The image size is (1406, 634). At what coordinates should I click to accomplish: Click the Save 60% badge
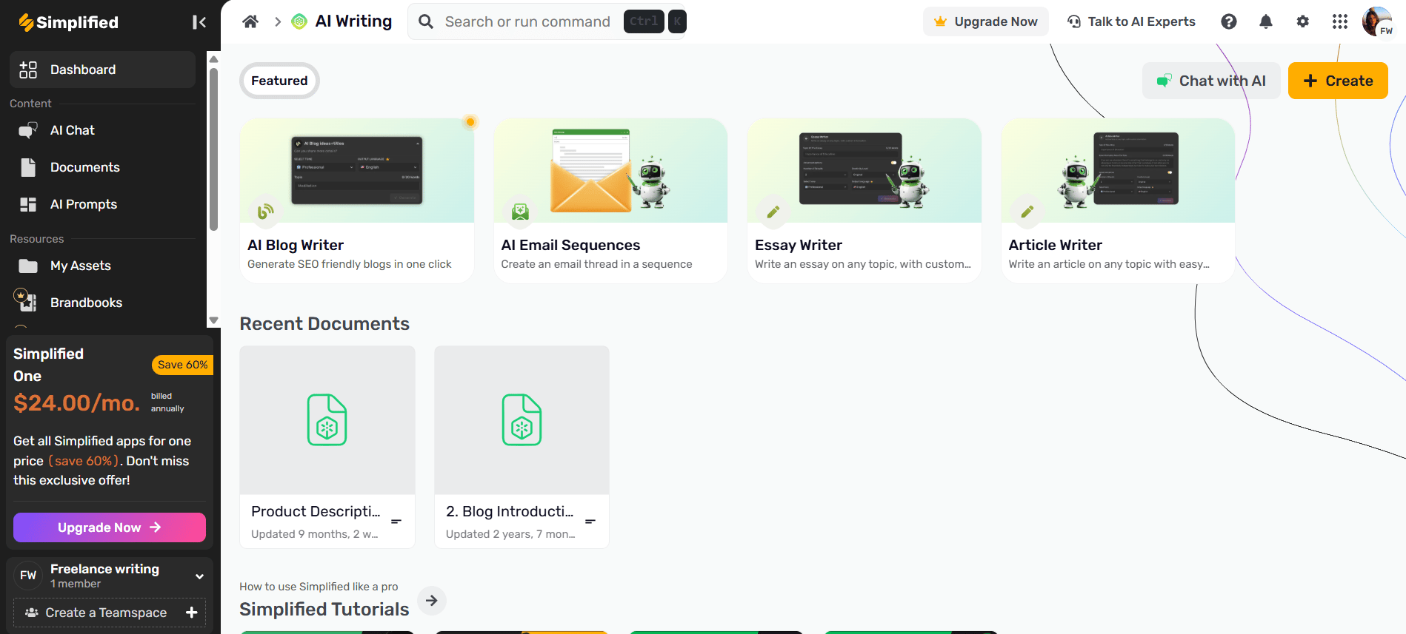pos(182,365)
